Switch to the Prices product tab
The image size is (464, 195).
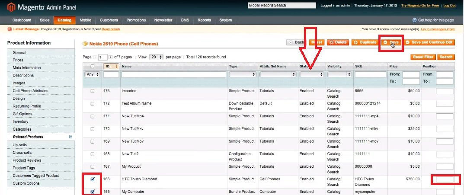(x=41, y=60)
